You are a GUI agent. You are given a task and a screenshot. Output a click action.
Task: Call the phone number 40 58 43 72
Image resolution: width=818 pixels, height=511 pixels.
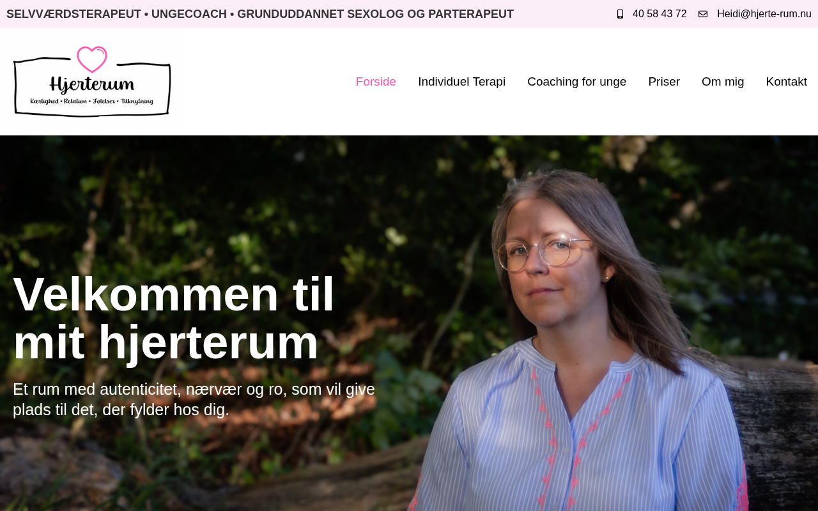pos(660,14)
